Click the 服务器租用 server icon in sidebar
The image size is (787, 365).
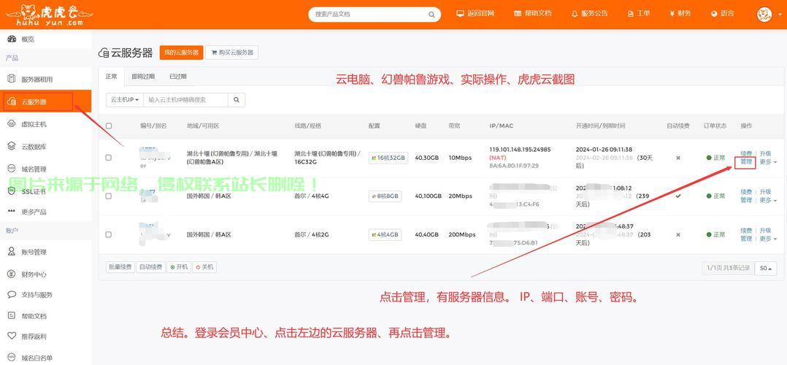point(12,79)
